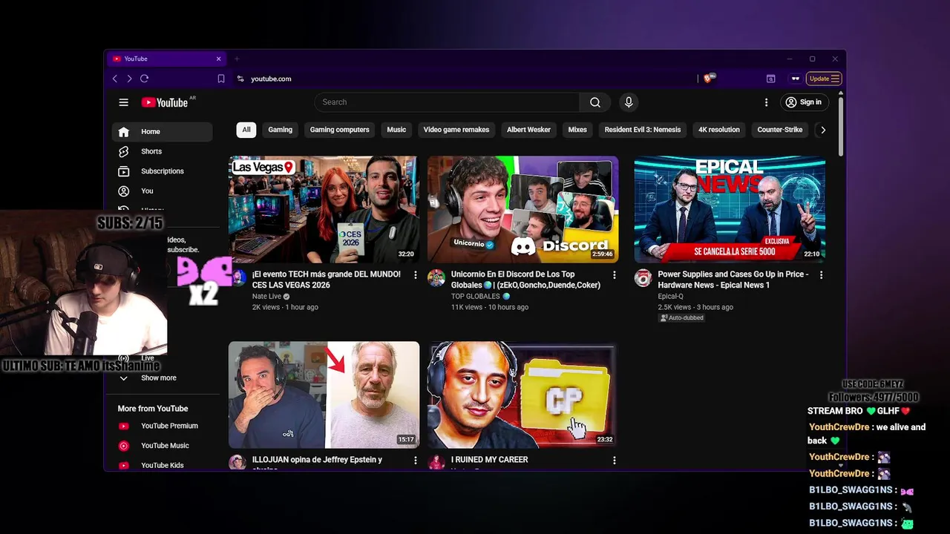Open a new tab with plus button
The height and width of the screenshot is (534, 950).
(237, 59)
